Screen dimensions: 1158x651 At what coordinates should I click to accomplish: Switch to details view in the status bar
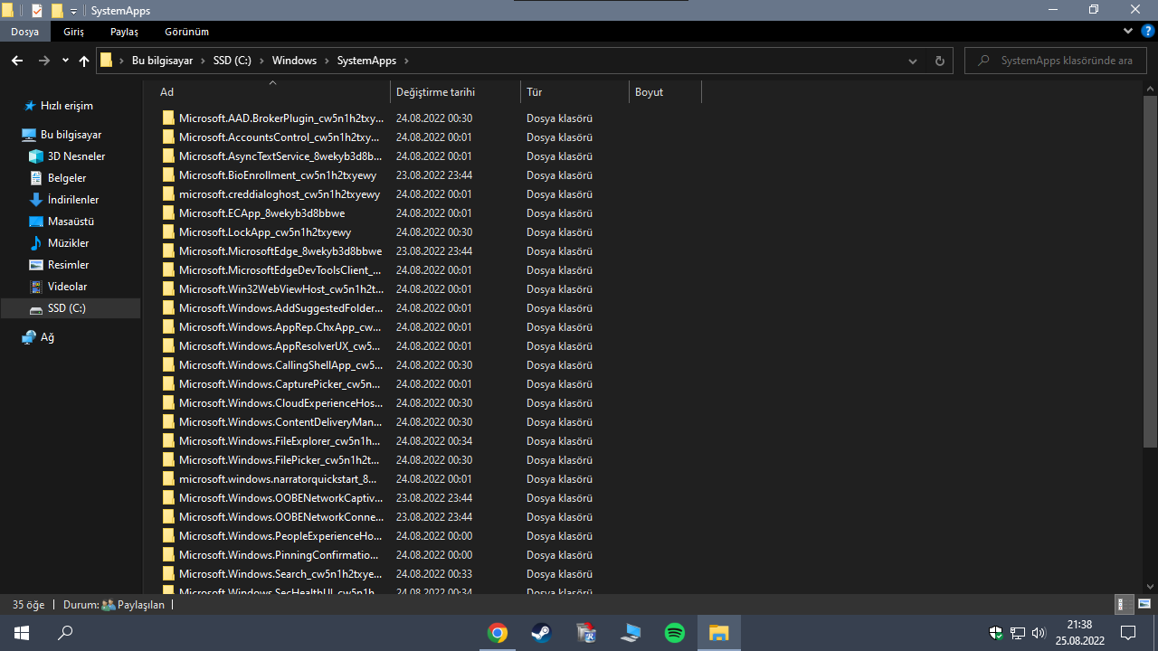click(1123, 604)
